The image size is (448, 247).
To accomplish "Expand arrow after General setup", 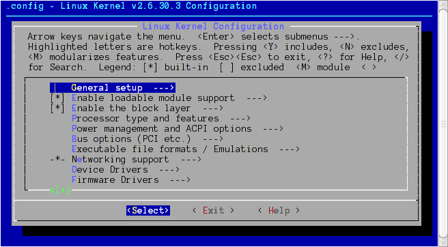I will tap(164, 87).
